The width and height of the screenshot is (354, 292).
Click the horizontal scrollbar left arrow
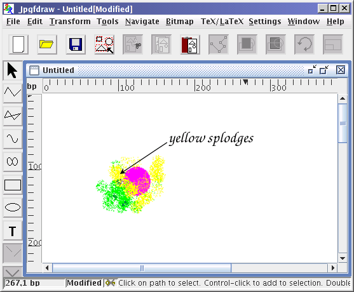(x=47, y=268)
